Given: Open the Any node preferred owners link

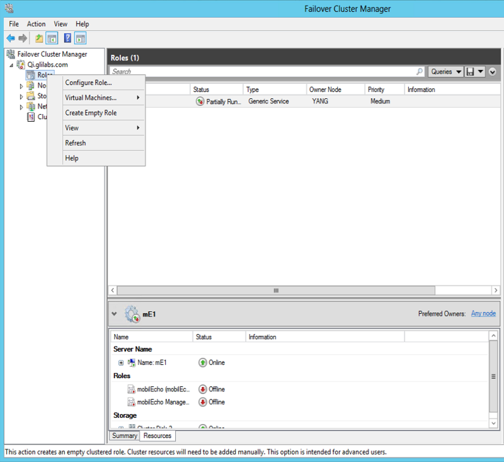Looking at the screenshot, I should (x=483, y=313).
